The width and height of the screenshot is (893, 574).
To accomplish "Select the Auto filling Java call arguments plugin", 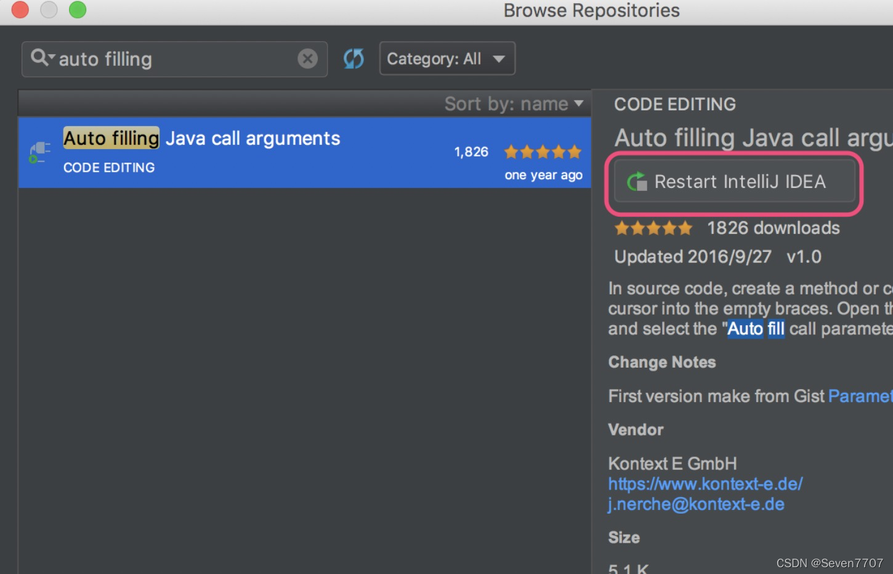I will tap(246, 152).
